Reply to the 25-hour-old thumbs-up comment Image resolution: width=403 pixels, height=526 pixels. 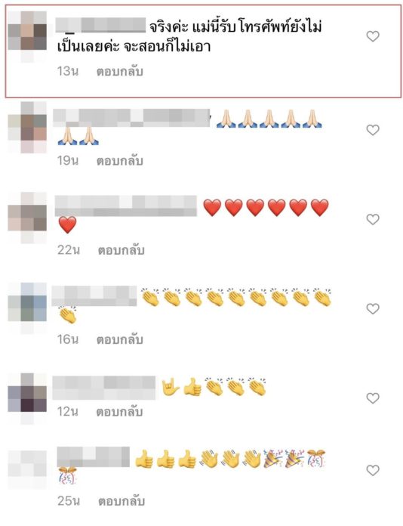tap(122, 501)
